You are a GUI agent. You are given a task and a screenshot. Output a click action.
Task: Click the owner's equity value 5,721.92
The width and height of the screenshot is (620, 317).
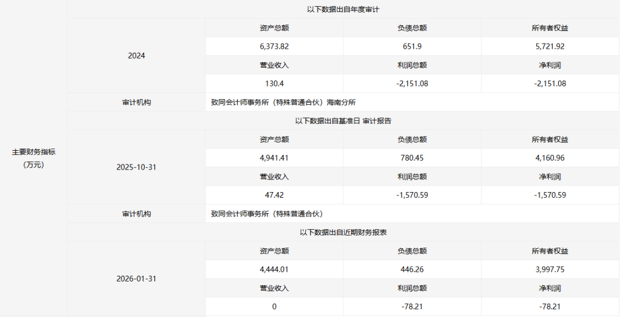(x=549, y=46)
